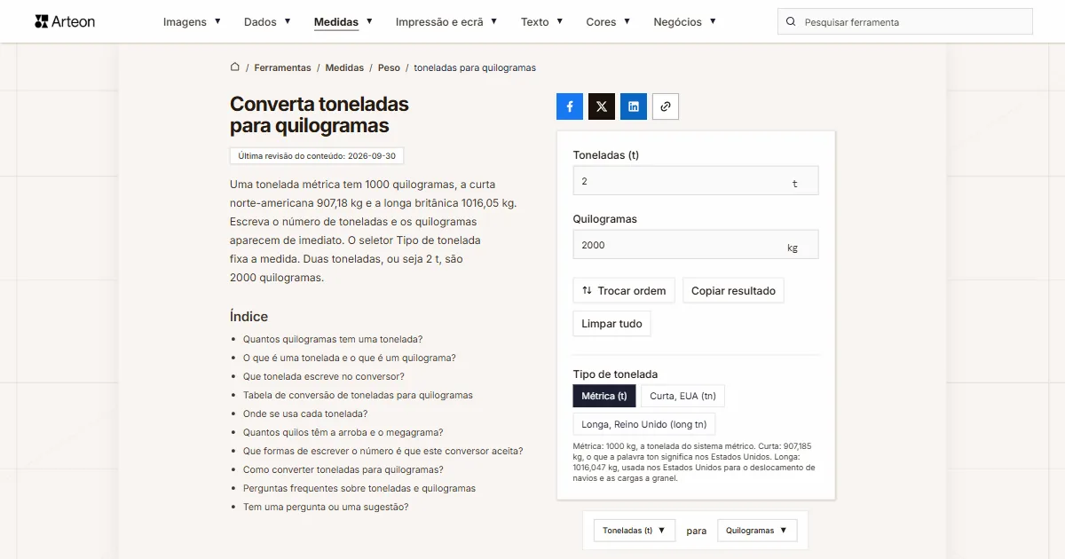Jump to Perguntas frequentes section
1065x559 pixels.
359,488
